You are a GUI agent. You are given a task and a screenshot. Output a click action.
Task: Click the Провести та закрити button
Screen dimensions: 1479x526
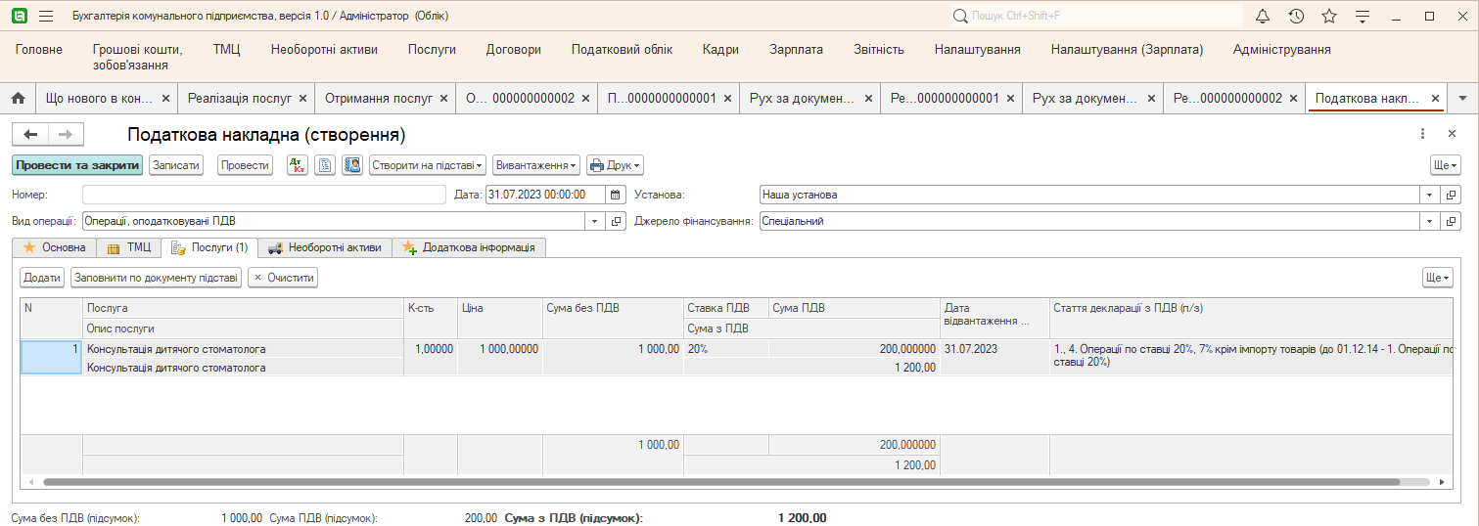tap(77, 165)
